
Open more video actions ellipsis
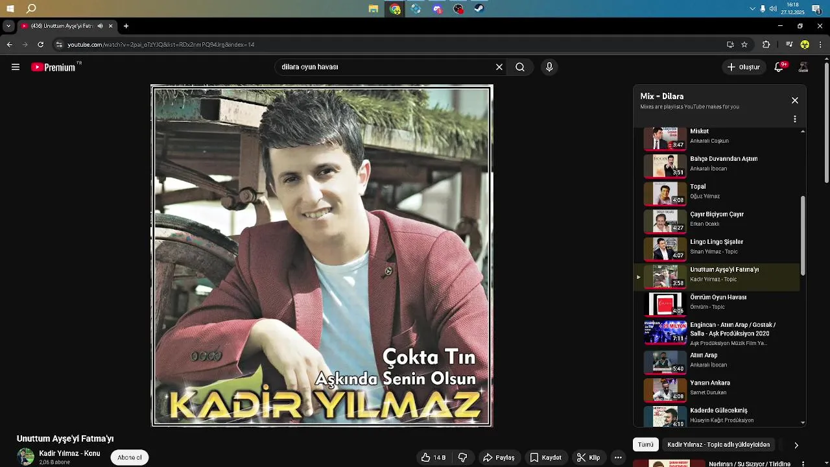click(618, 457)
